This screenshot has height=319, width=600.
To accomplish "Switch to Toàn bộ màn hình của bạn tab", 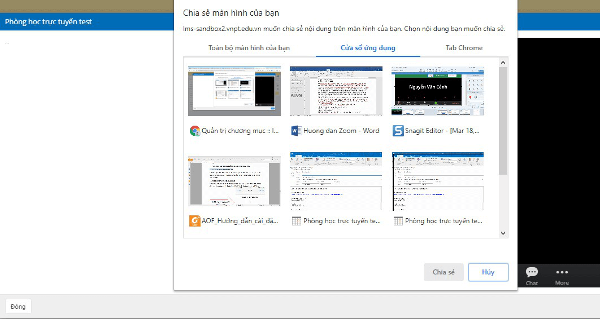I will (249, 48).
